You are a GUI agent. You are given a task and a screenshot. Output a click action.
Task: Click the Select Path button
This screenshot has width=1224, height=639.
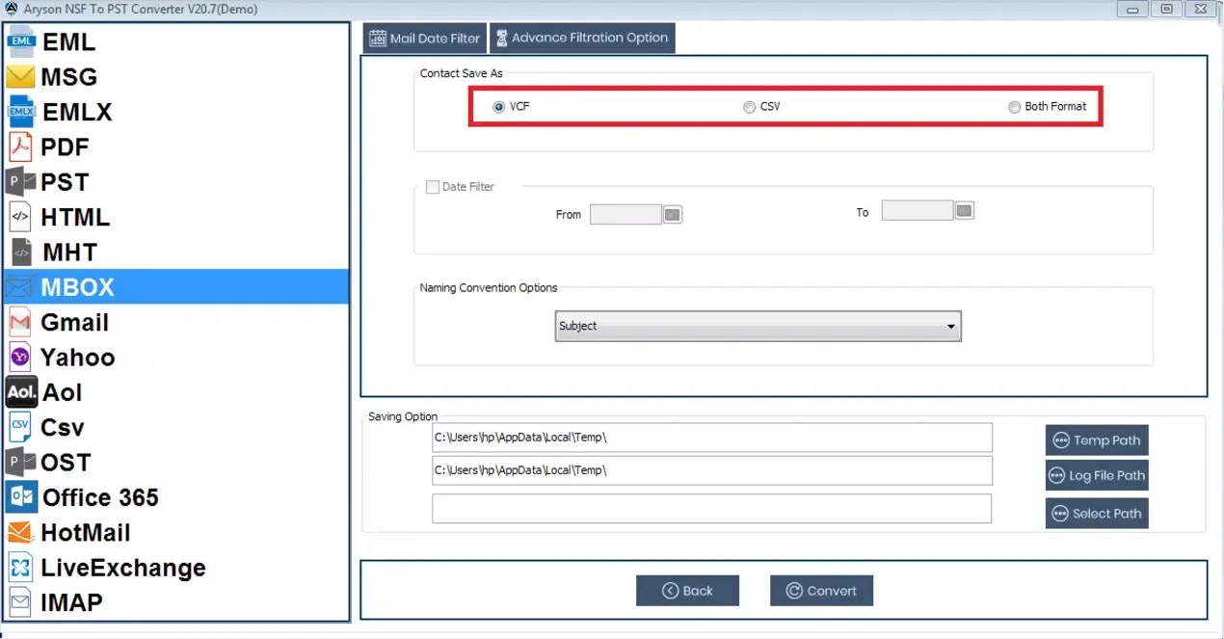(1097, 514)
